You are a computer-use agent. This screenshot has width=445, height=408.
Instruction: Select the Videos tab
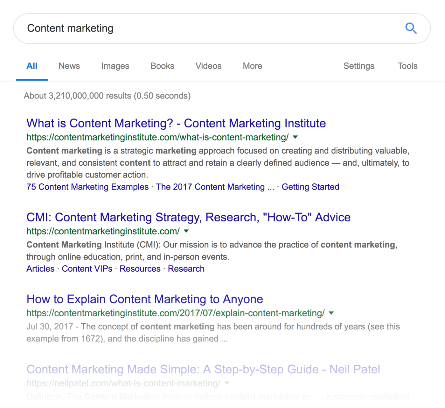click(x=208, y=66)
